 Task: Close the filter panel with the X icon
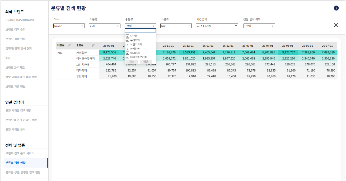click(336, 25)
